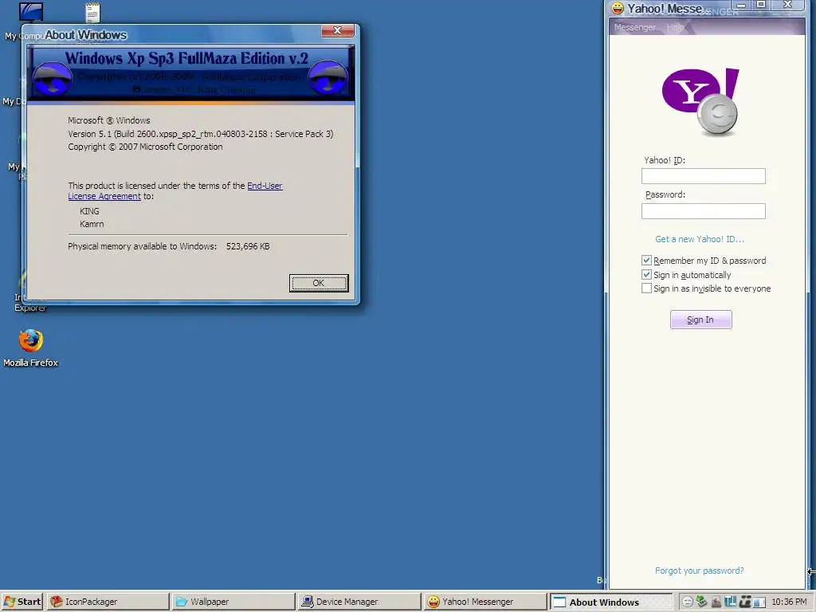Viewport: 816px width, 612px height.
Task: Click the dark square-shaped tray icon beside the TT icon
Action: pos(745,602)
